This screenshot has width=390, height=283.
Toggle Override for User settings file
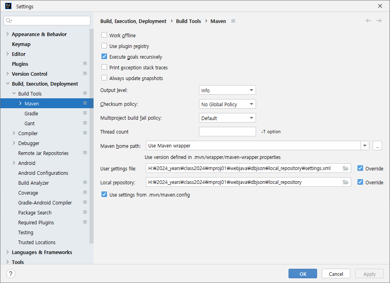coord(360,168)
